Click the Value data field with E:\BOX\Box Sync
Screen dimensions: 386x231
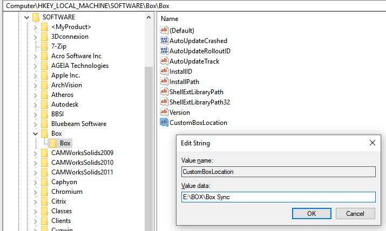pos(279,197)
